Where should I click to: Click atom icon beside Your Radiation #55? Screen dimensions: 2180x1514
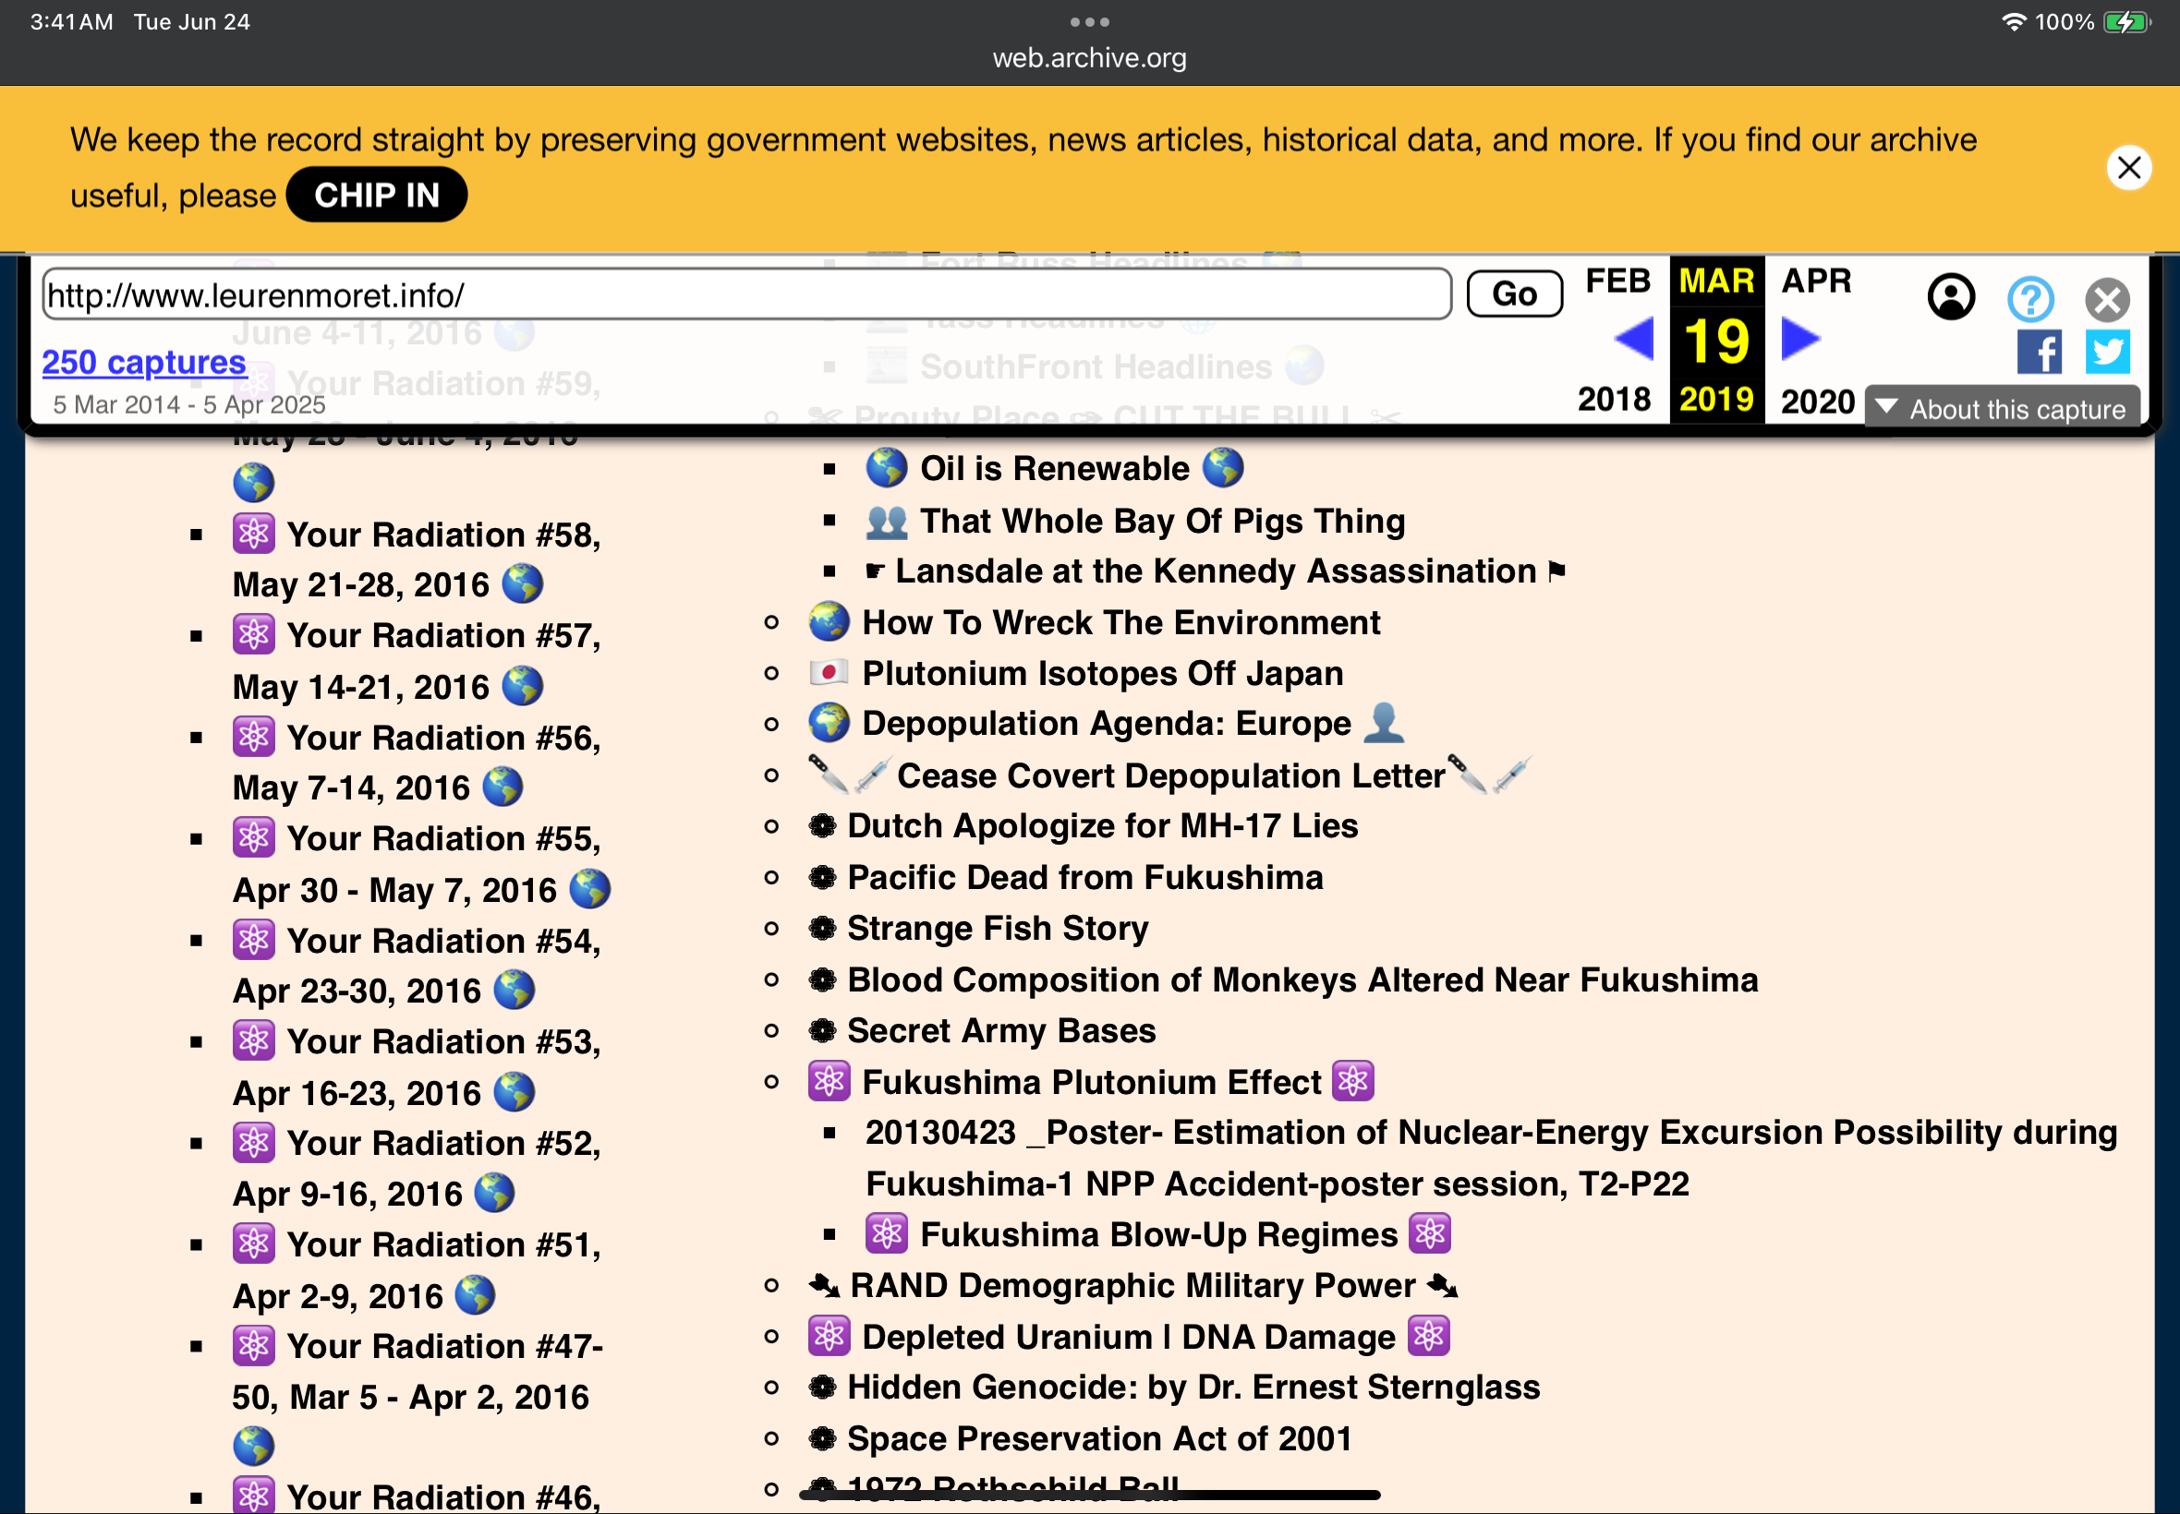coord(254,838)
